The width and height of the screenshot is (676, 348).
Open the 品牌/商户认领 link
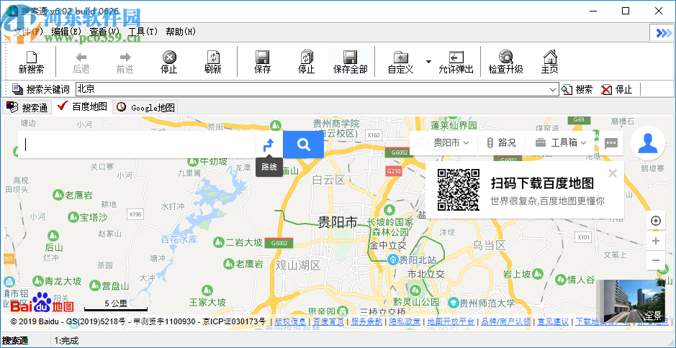click(x=505, y=321)
